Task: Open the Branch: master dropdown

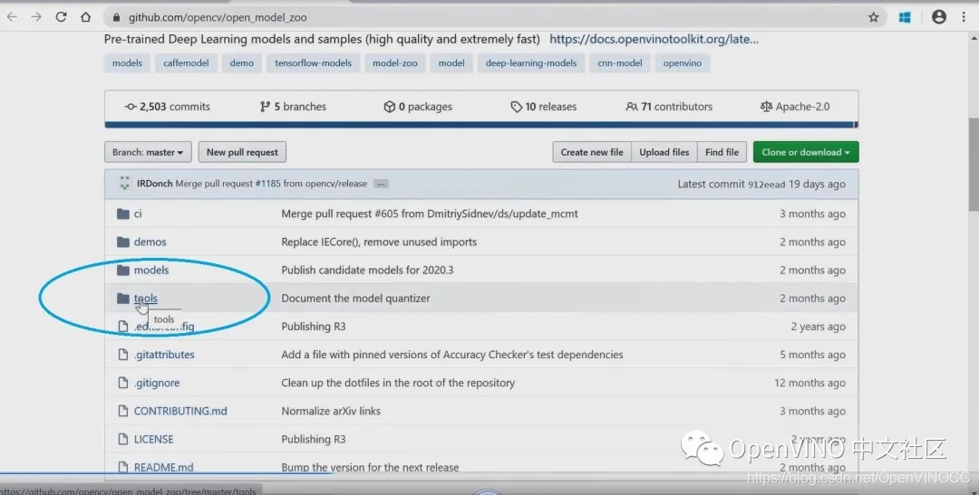Action: coord(148,152)
